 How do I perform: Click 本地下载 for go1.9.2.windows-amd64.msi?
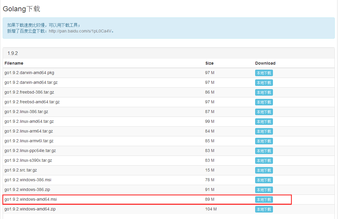[264, 200]
